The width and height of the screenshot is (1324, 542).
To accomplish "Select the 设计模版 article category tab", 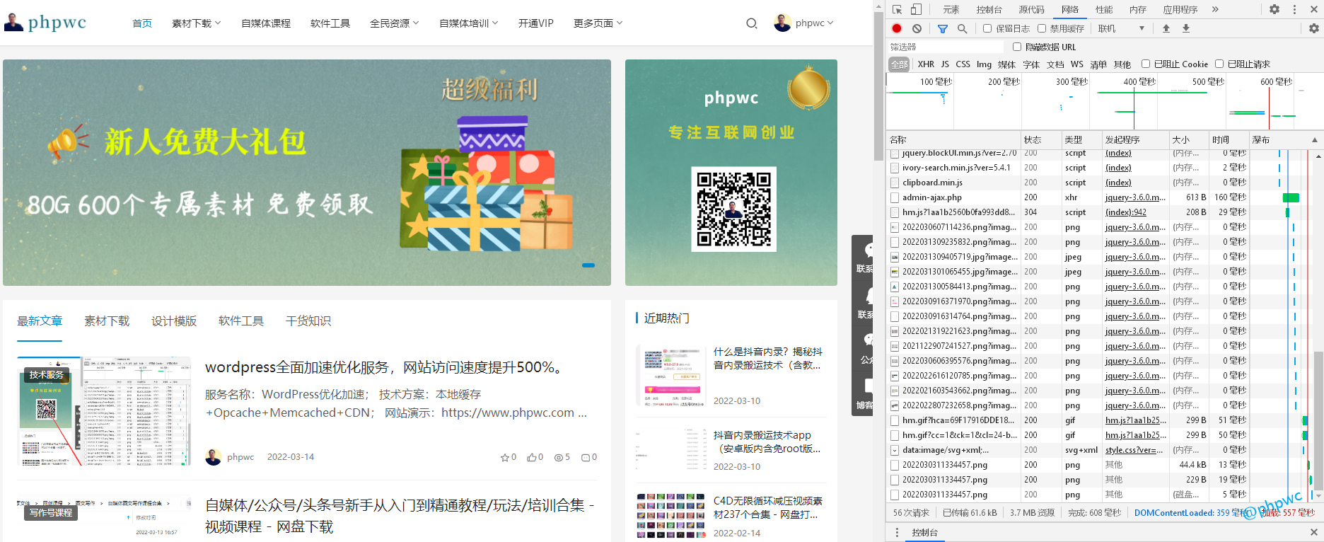I will (x=174, y=321).
